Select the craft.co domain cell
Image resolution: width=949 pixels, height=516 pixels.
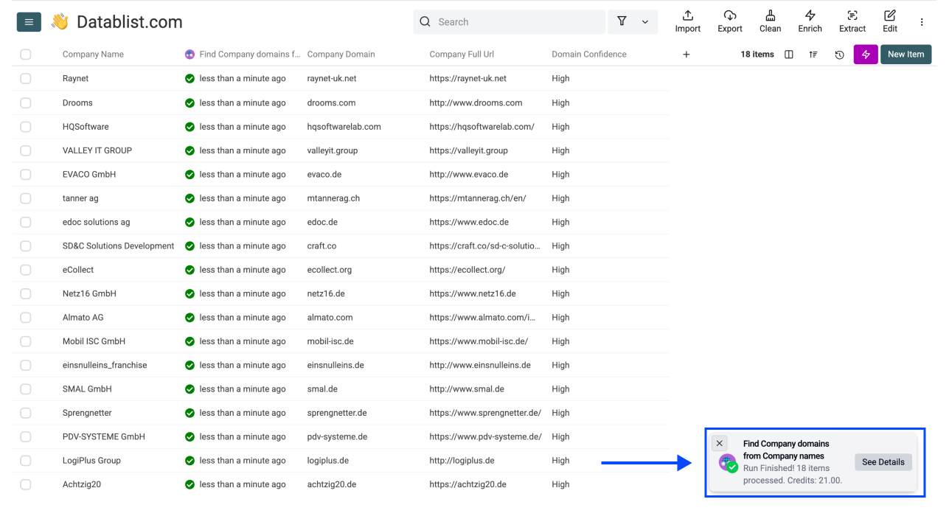[x=321, y=246]
